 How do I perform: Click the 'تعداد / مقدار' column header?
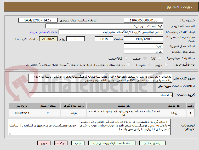48,106
